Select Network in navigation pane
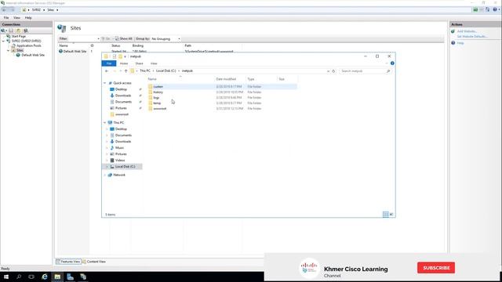This screenshot has height=282, width=502. pos(119,175)
